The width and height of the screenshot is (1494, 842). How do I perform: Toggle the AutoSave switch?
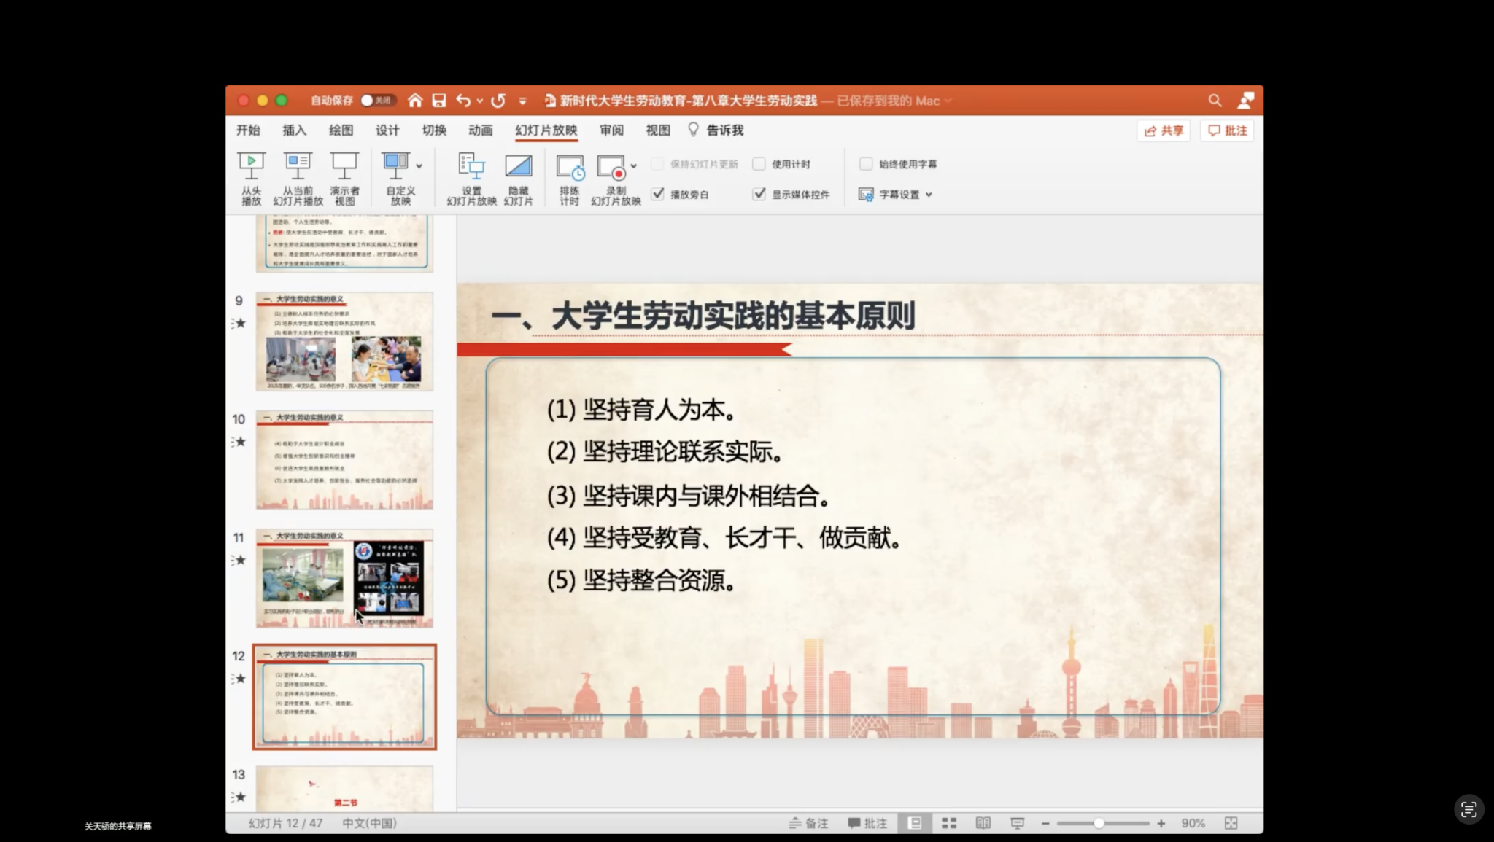coord(377,101)
